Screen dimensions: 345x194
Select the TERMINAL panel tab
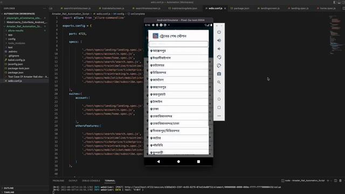tap(110, 181)
